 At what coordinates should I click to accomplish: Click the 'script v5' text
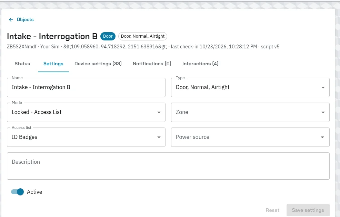click(x=270, y=47)
